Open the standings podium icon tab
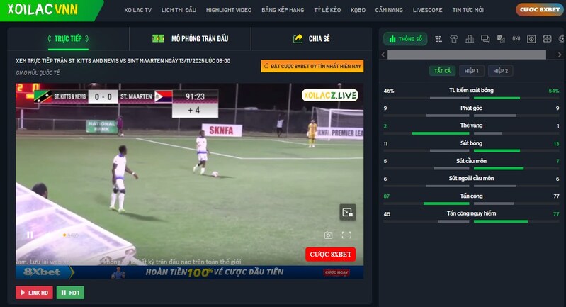Image resolution: width=566 pixels, height=307 pixels. (x=470, y=39)
